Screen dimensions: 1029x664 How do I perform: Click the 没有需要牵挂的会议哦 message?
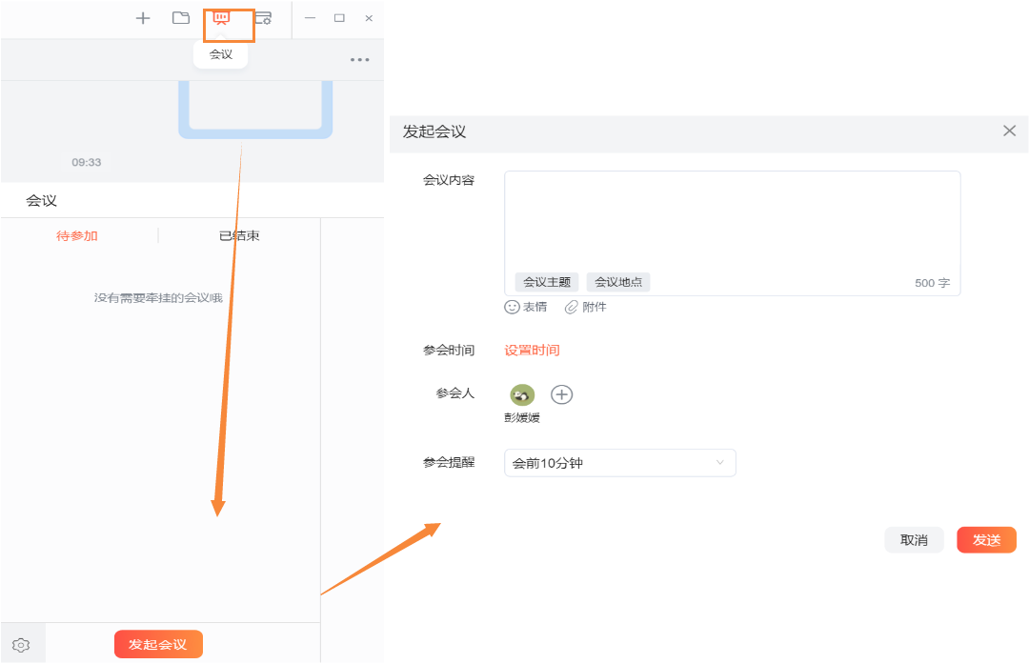point(158,298)
